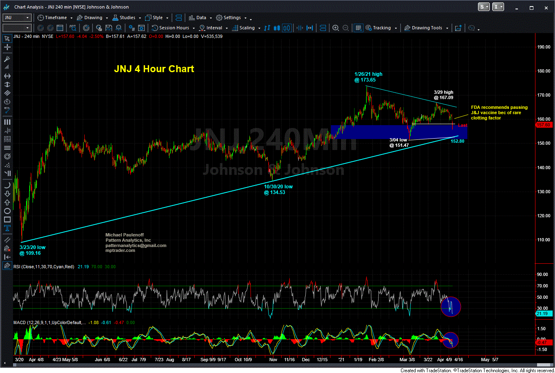Toggle the pencil drawing mode at toolbar bottom

click(7, 266)
